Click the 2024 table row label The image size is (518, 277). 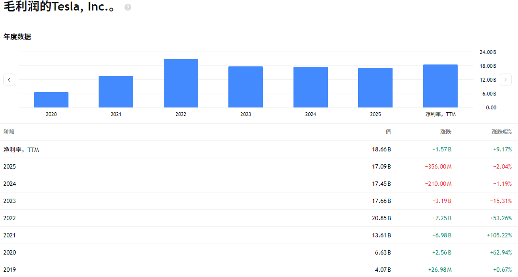point(10,184)
